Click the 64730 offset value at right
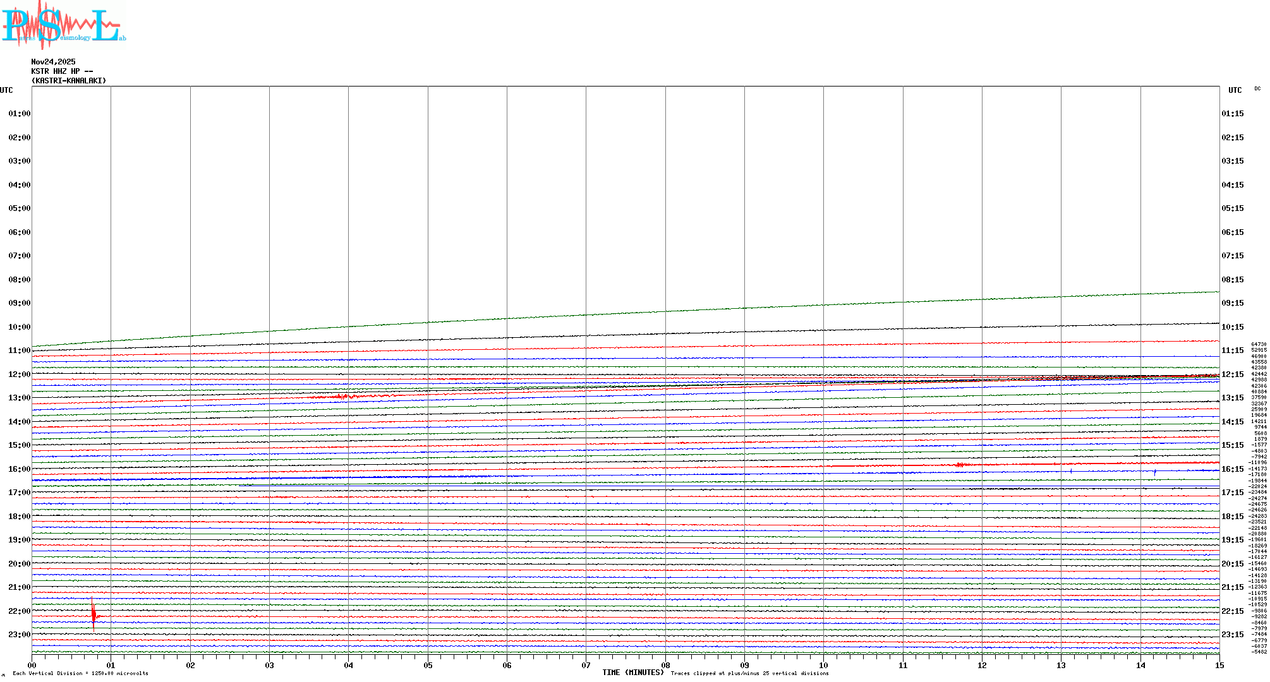 1259,344
